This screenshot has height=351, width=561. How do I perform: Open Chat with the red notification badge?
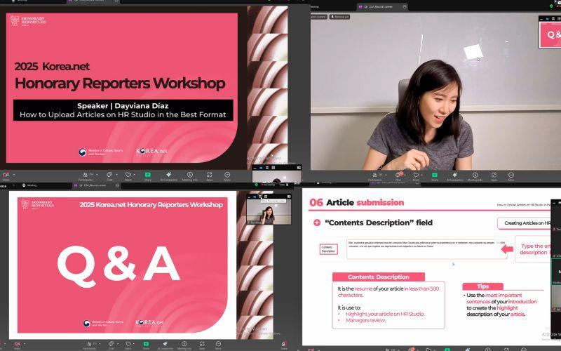[x=398, y=175]
